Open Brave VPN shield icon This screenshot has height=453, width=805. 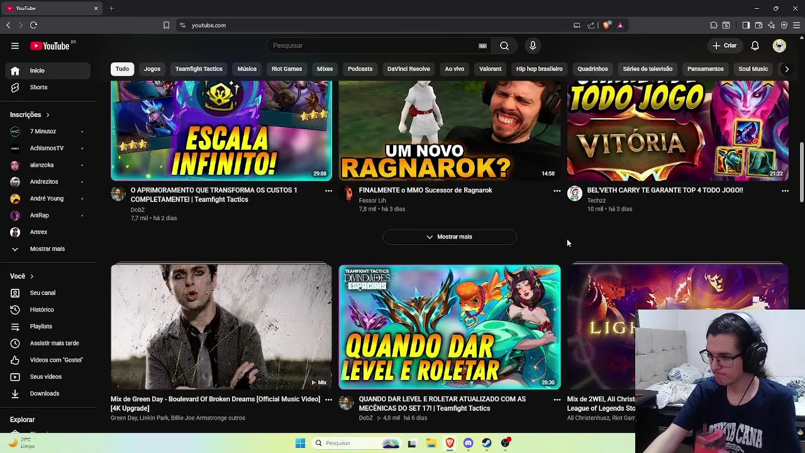coord(784,25)
